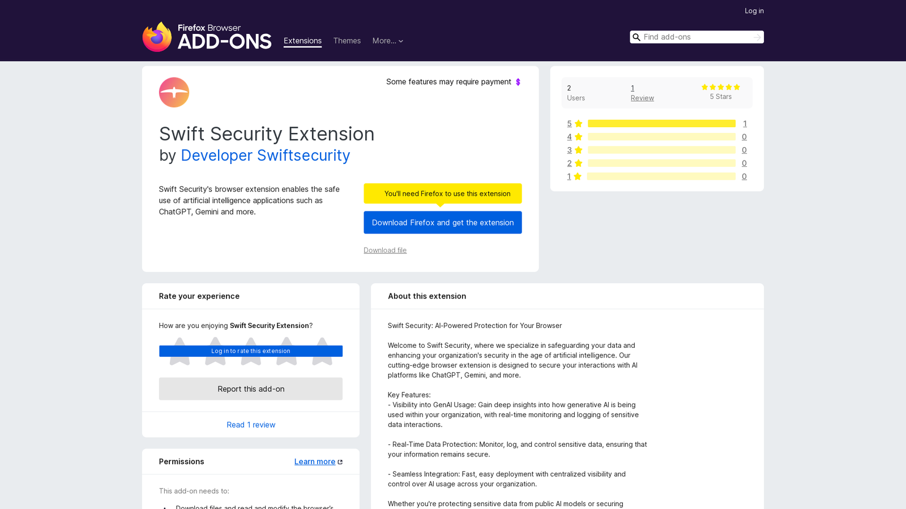This screenshot has height=509, width=906.
Task: Select fifth rating star in Rate your experience
Action: point(322,351)
